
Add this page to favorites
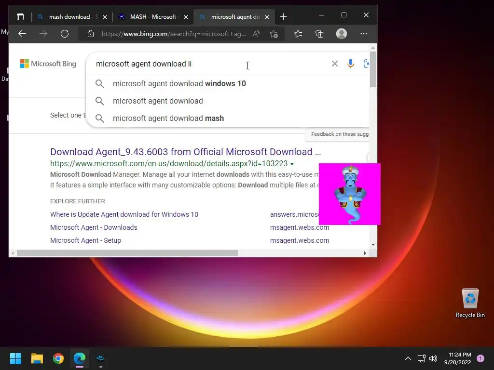(274, 34)
